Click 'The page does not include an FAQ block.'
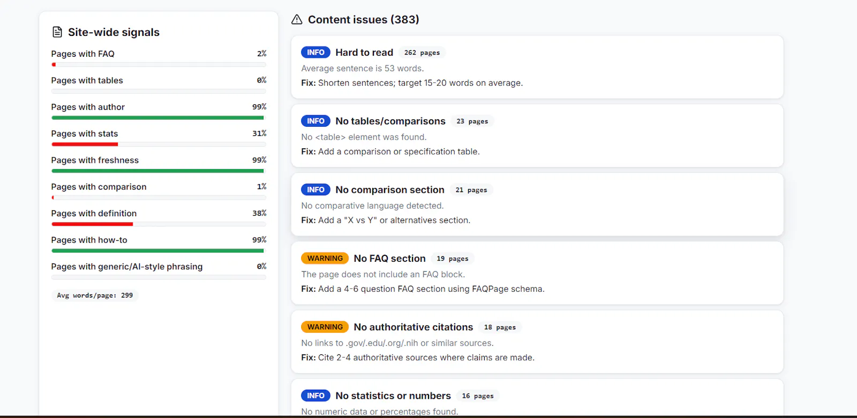Viewport: 857px width, 418px height. 383,275
